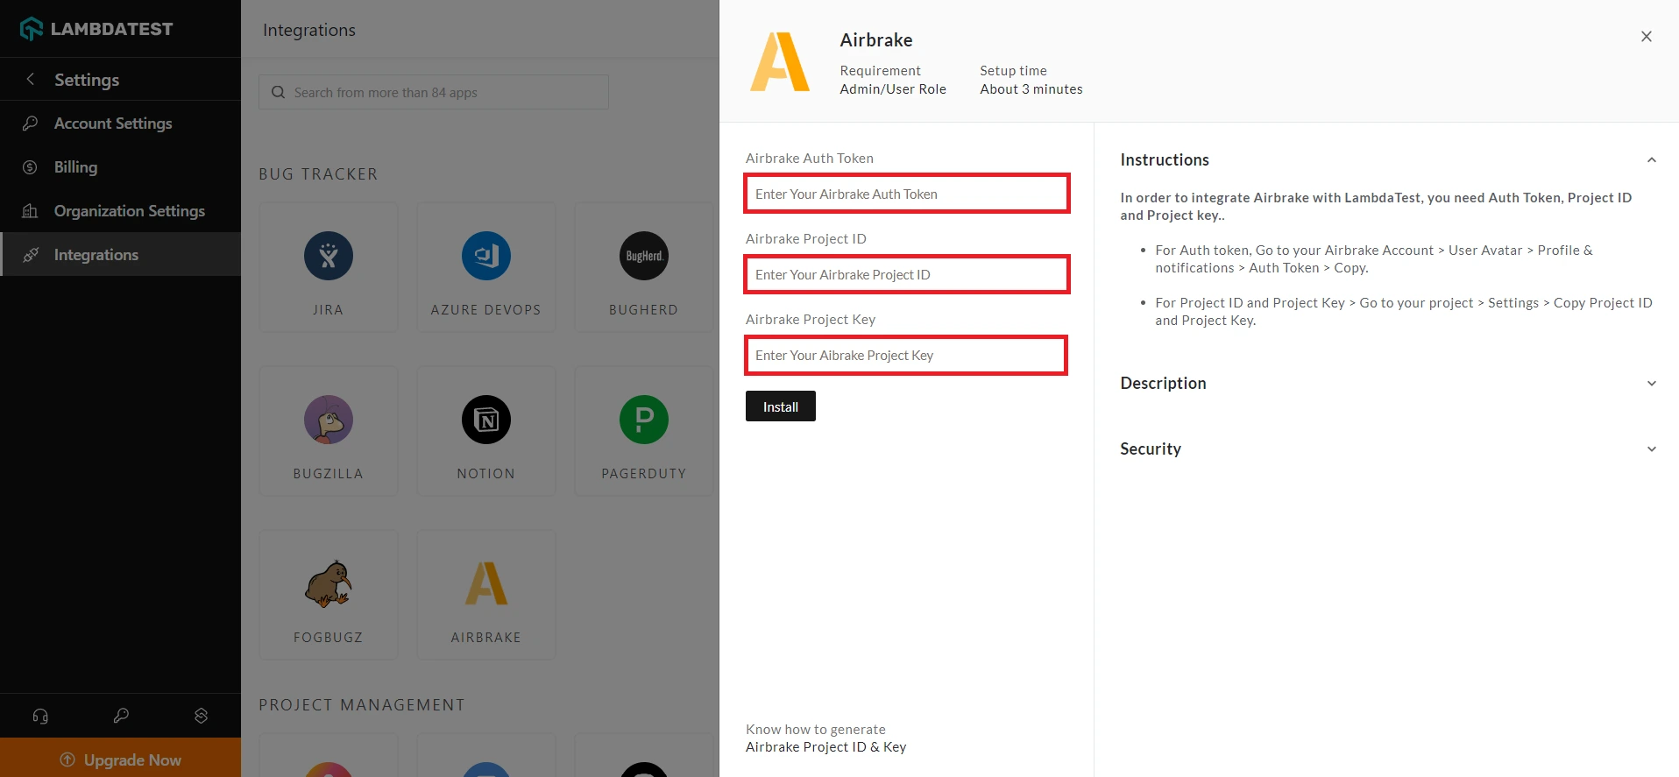Viewport: 1679px width, 777px height.
Task: Collapse the Instructions section
Action: click(1651, 160)
